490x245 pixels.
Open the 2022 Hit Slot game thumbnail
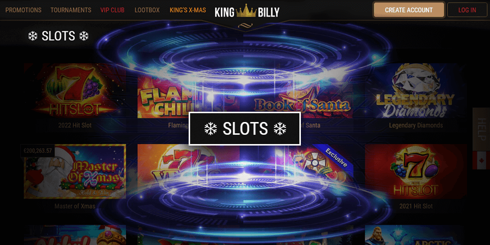(x=75, y=90)
